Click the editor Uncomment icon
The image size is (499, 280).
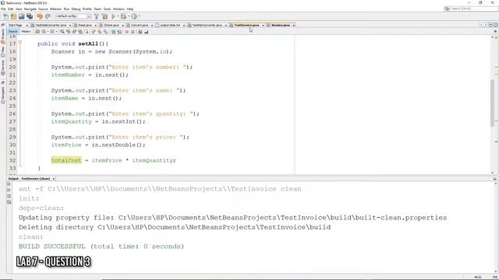pos(146,32)
